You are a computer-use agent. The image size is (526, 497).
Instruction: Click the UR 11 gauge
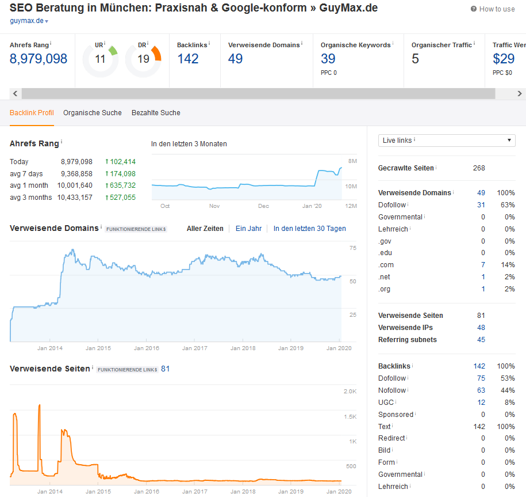pos(100,59)
